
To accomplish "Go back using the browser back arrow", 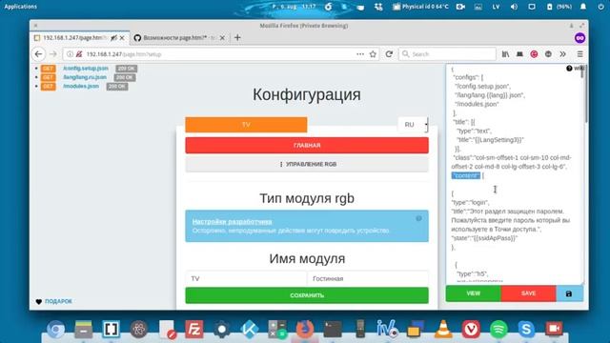I will [38, 54].
